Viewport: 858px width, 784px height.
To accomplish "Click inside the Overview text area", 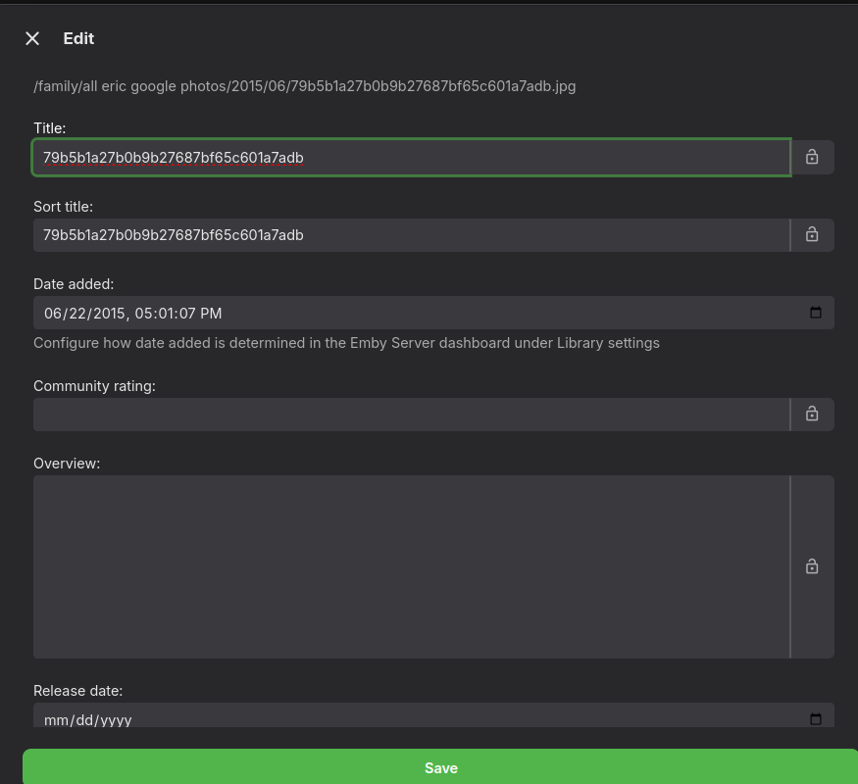I will click(412, 566).
